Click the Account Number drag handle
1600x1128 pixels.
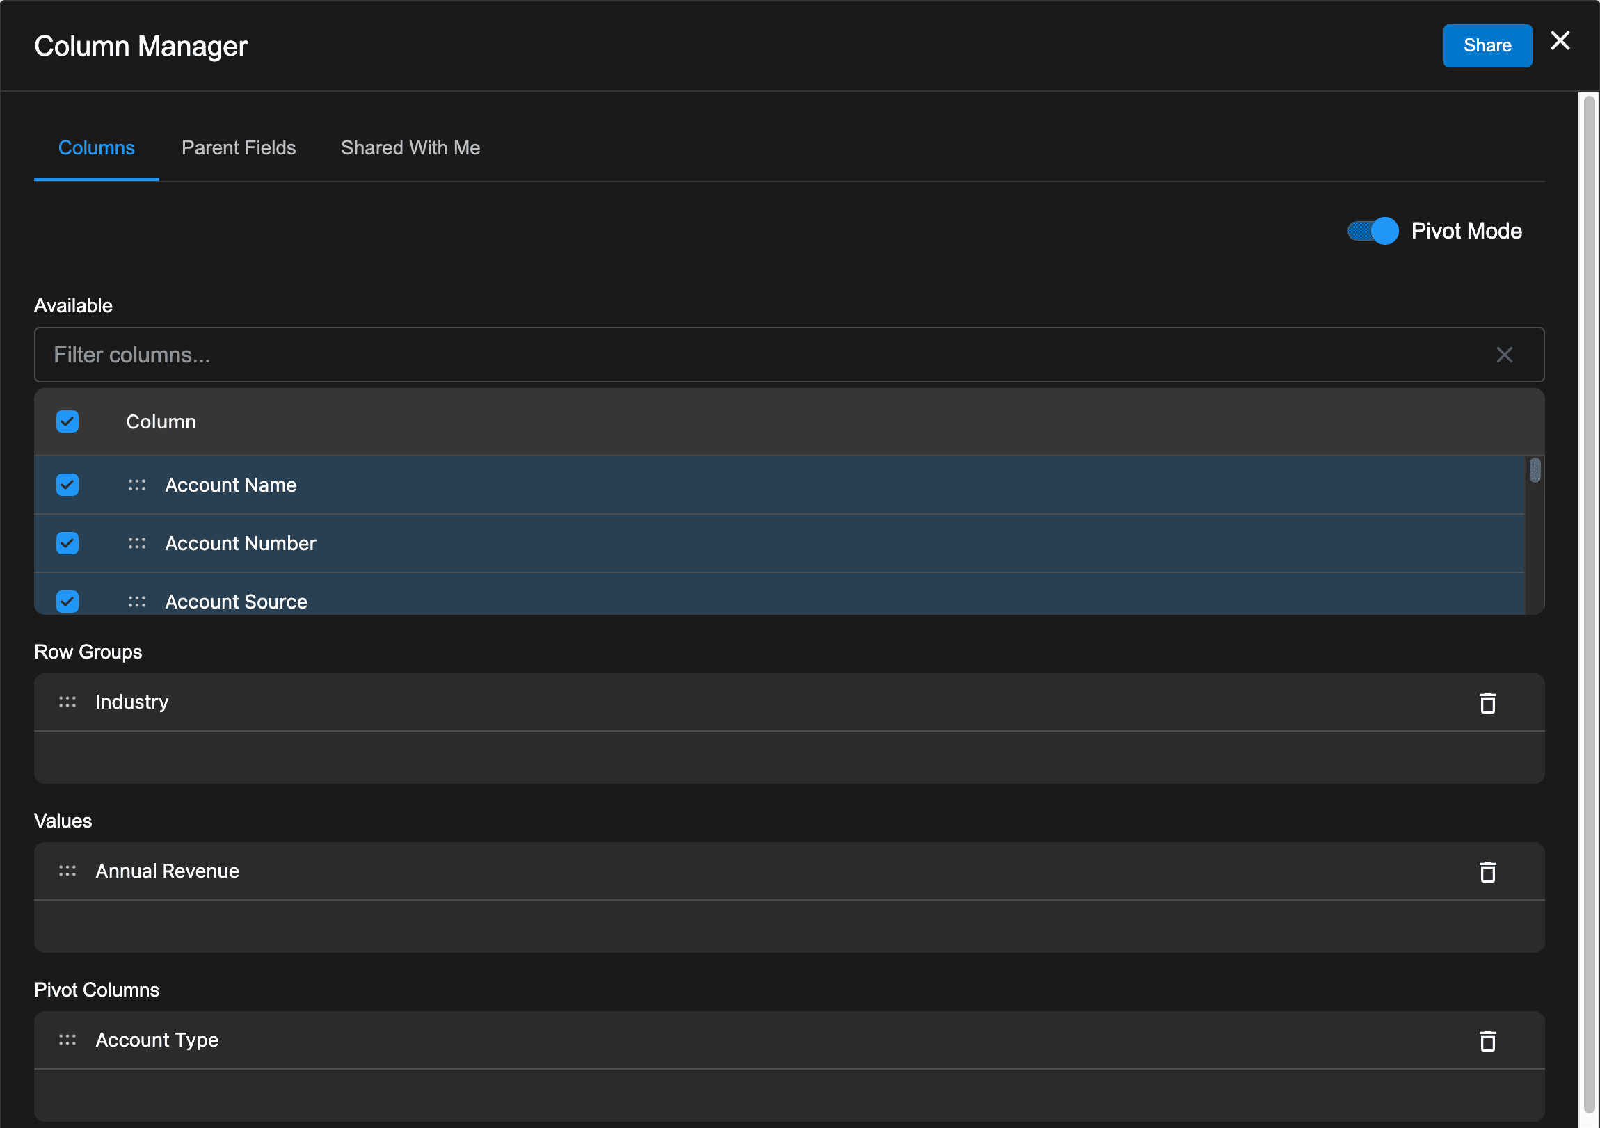click(x=136, y=543)
